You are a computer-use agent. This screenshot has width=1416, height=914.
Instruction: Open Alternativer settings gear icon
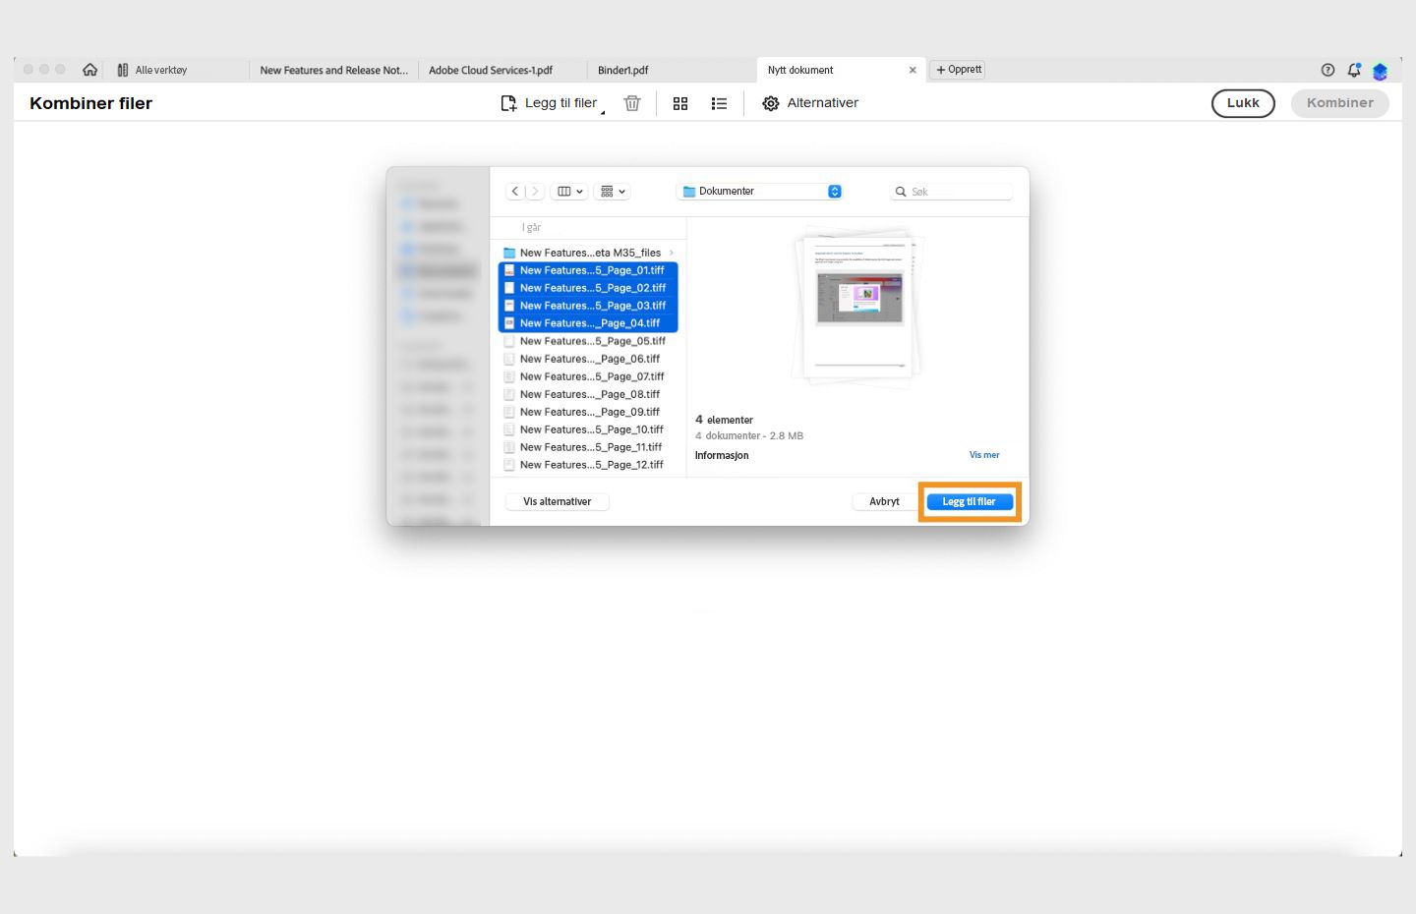[771, 102]
